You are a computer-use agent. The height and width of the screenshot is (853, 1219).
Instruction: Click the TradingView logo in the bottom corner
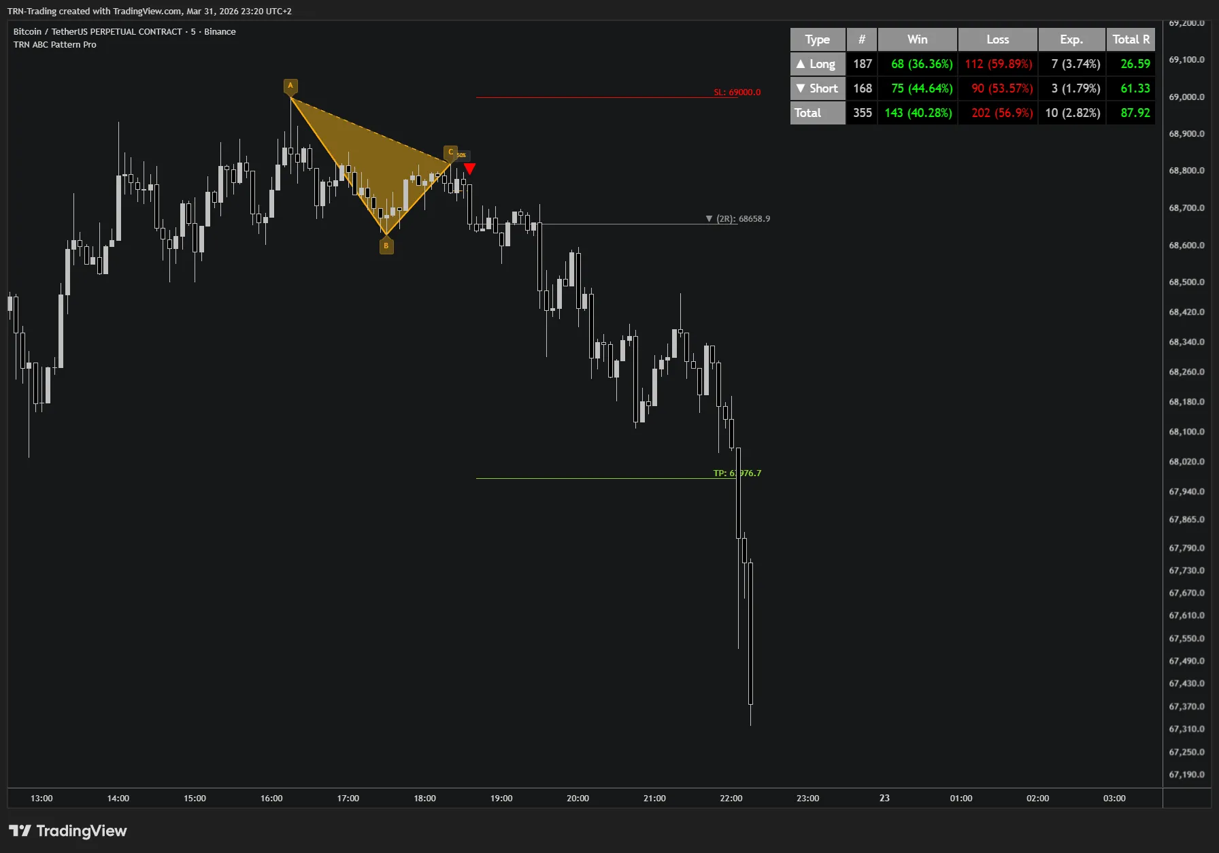(68, 831)
